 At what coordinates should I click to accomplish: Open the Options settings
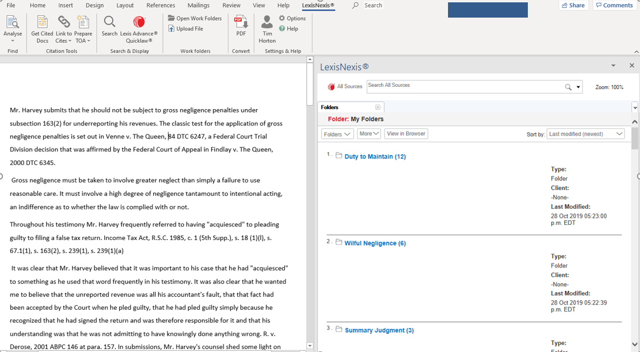292,18
